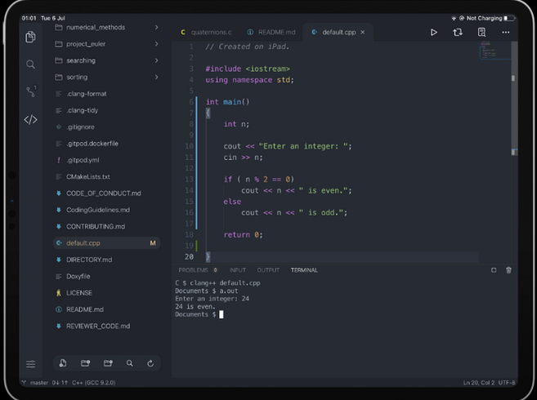
Task: Click the battery icon in iPad status bar
Action: click(509, 18)
